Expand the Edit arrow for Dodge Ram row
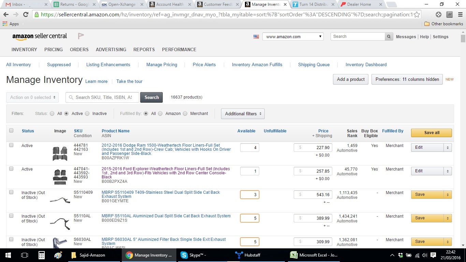466x262 pixels. 448,147
